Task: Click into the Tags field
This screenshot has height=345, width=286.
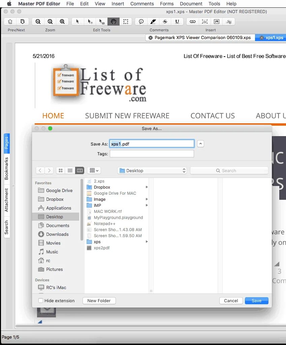Action: [152, 154]
